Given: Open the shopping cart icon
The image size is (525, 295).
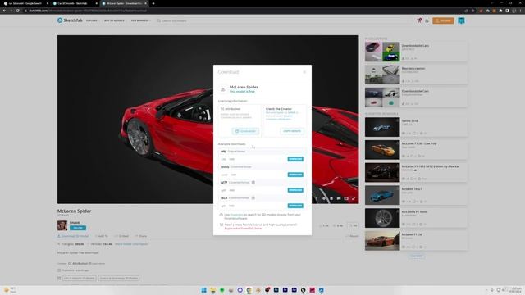Looking at the screenshot, I should click(x=419, y=20).
